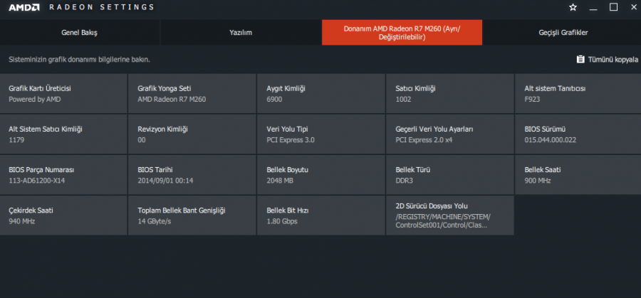Close the Radeon Settings window
Viewport: 641px width, 298px height.
632,7
